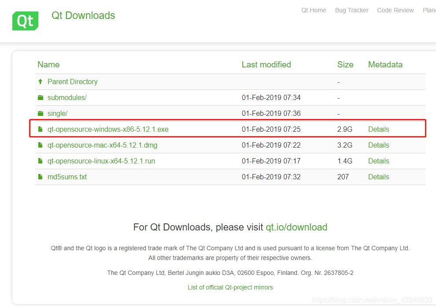Click the Qt registered trade mark notice
This screenshot has width=436, height=308.
point(230,248)
